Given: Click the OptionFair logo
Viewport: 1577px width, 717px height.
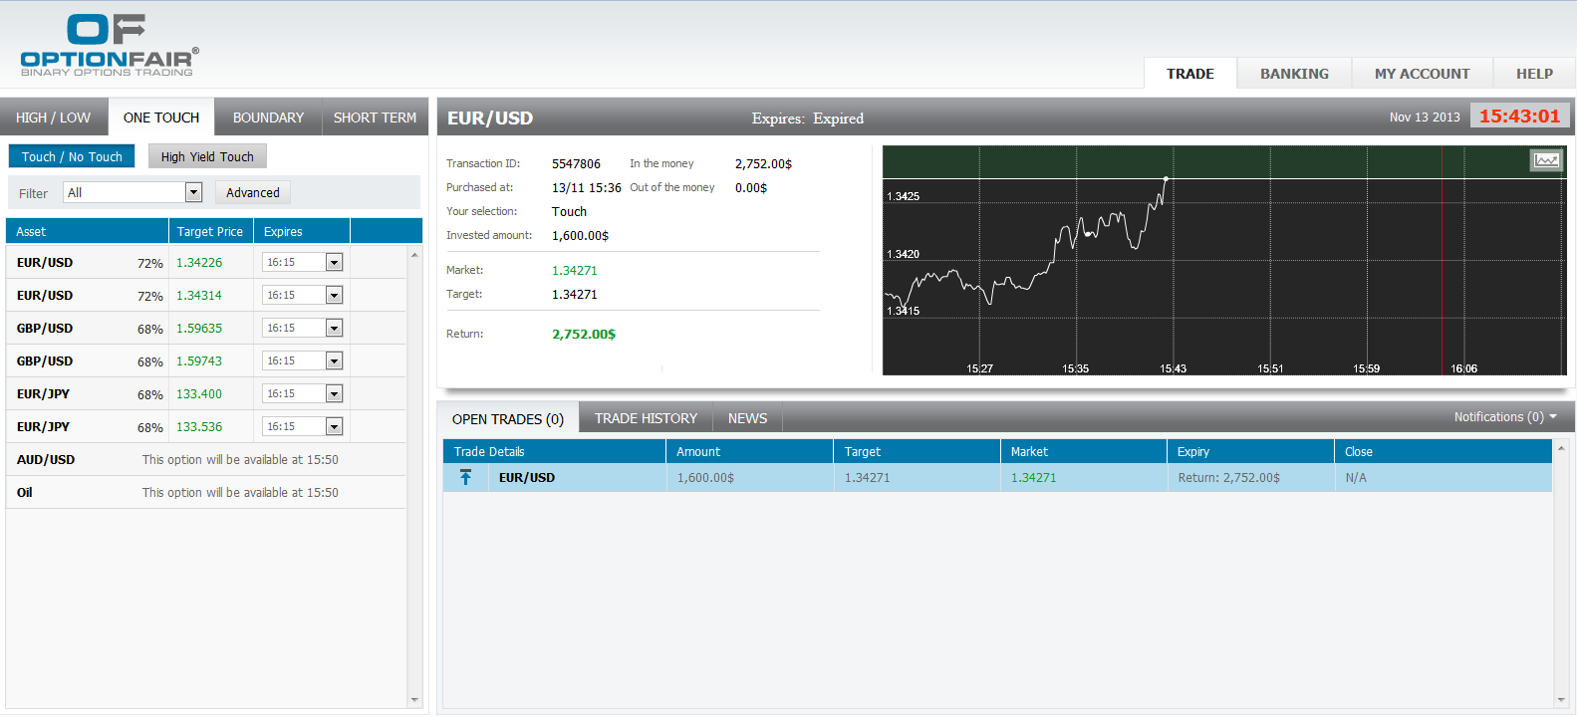Looking at the screenshot, I should (x=109, y=46).
